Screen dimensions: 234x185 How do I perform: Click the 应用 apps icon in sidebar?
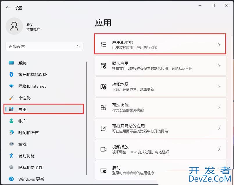click(11, 109)
